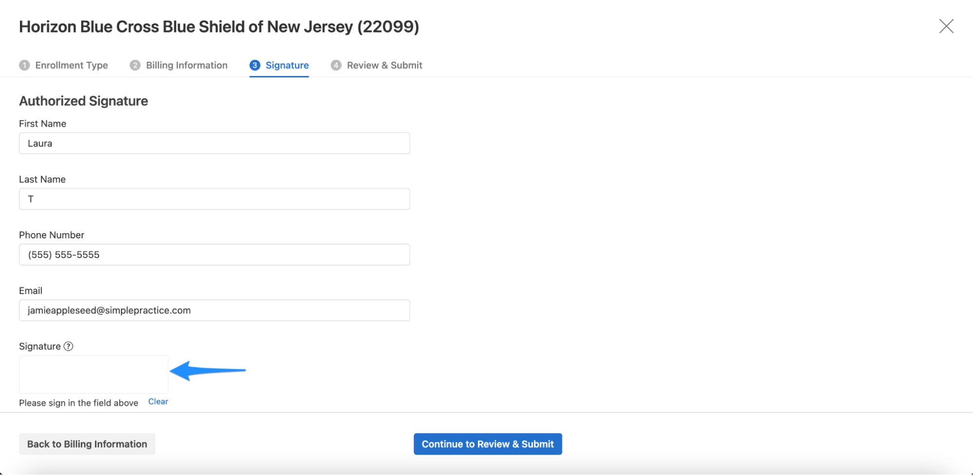The width and height of the screenshot is (973, 475).
Task: Click the step 1 numbered circle icon
Action: click(x=24, y=65)
